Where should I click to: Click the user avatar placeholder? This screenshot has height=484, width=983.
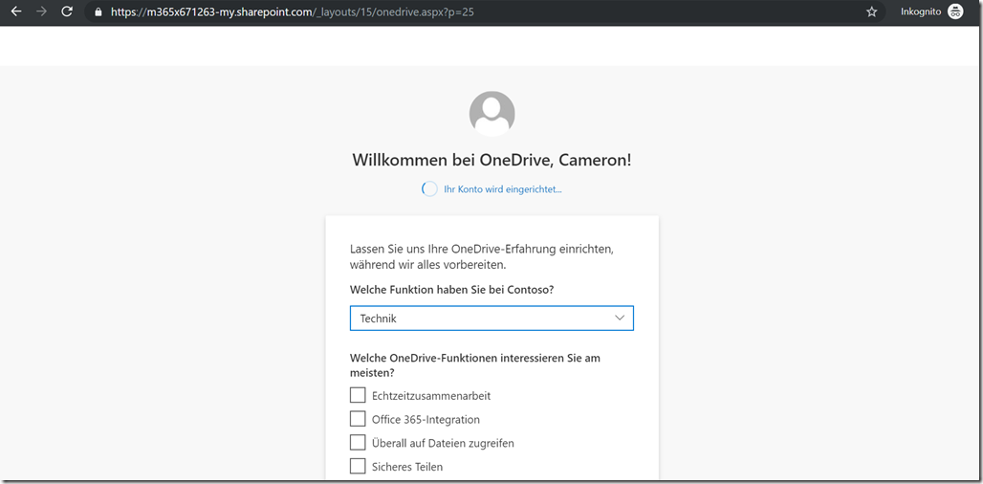(492, 114)
